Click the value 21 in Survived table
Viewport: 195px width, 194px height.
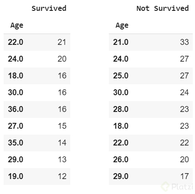point(62,42)
